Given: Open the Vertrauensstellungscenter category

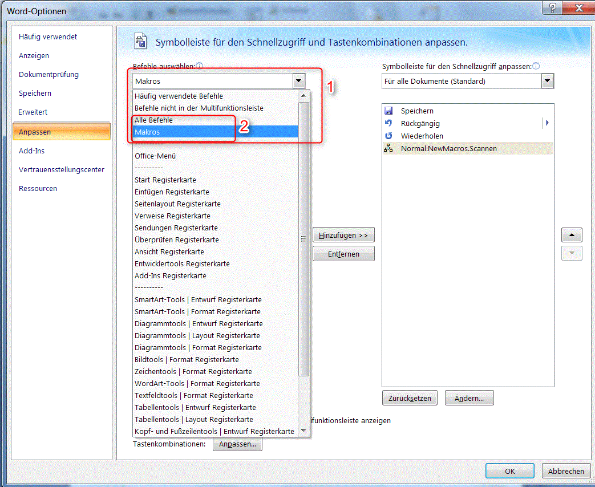Looking at the screenshot, I should point(62,170).
